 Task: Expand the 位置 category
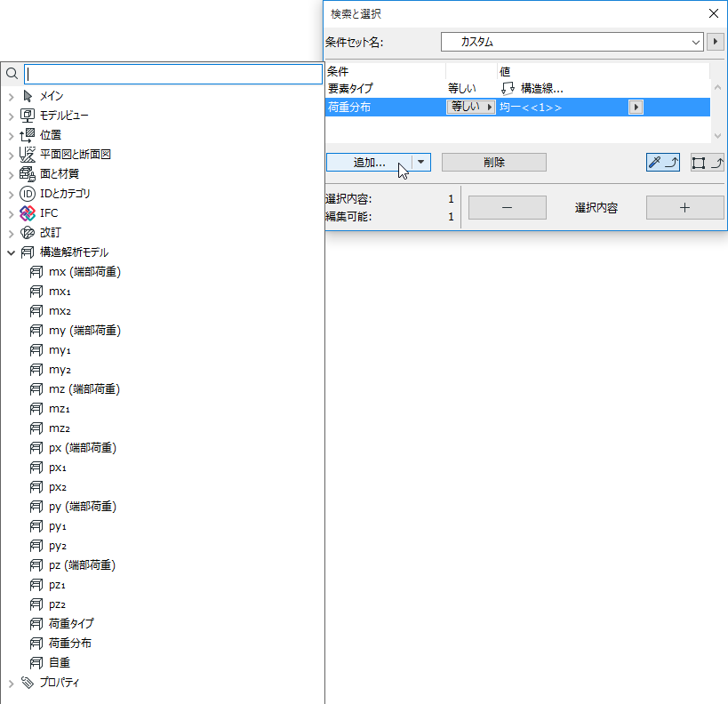click(x=12, y=136)
